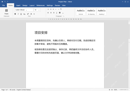The width and height of the screenshot is (130, 91).
Task: Click the Paste label button
Action: 6,14
